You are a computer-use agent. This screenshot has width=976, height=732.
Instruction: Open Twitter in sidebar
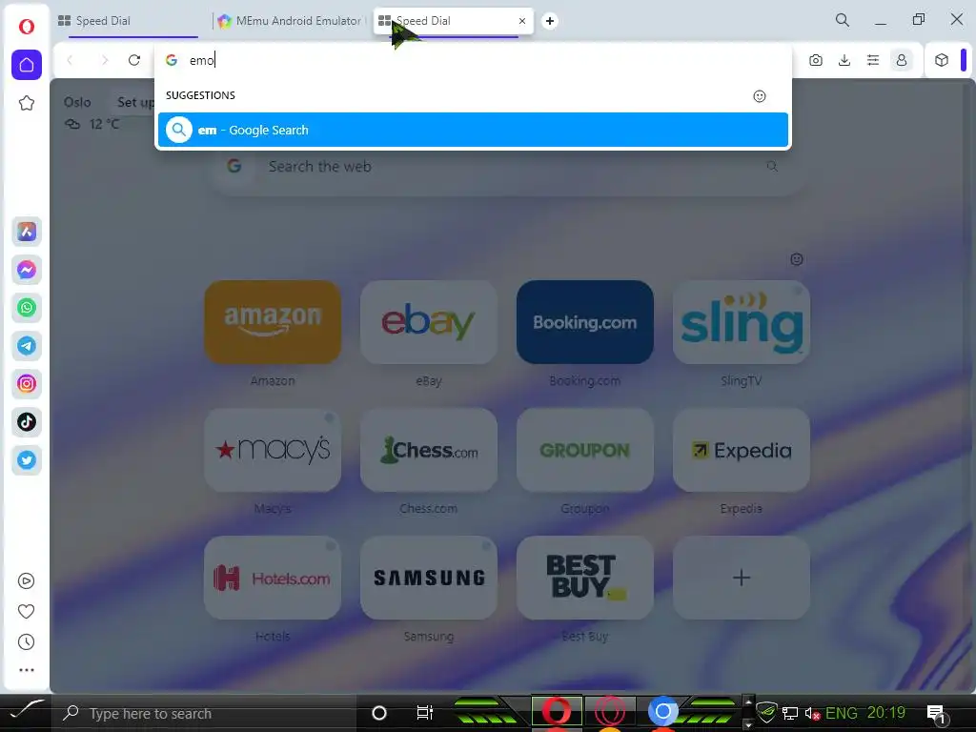[27, 460]
